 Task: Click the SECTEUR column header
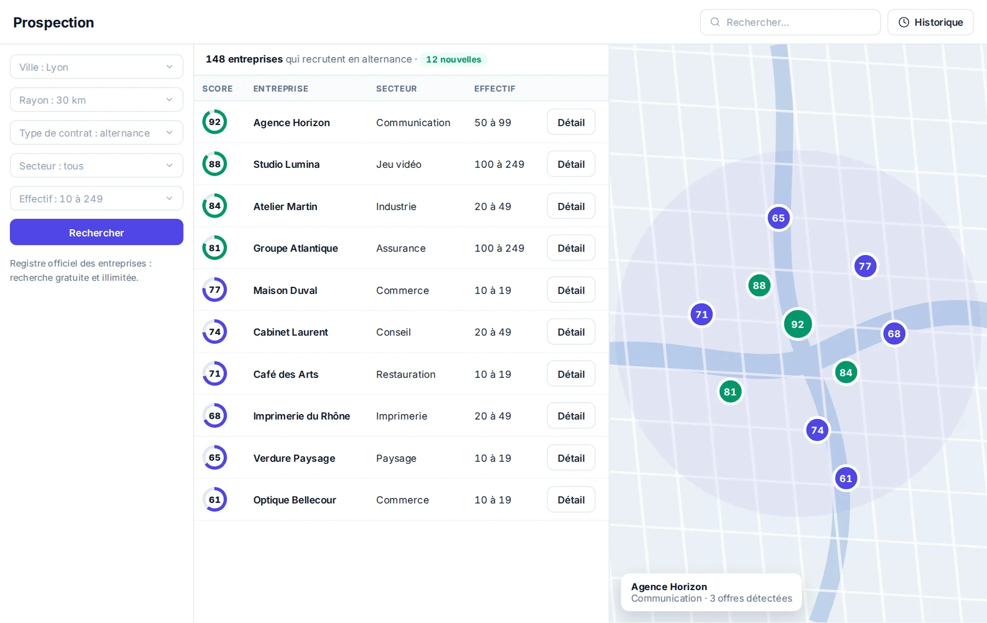pos(396,88)
